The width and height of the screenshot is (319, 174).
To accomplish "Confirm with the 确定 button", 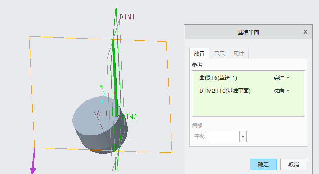I will [x=263, y=164].
